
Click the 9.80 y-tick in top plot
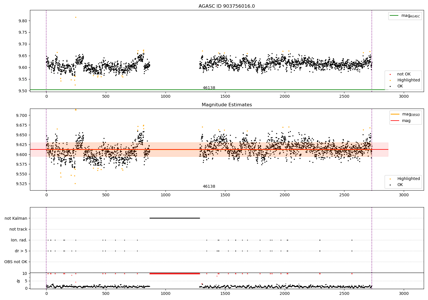23,21
